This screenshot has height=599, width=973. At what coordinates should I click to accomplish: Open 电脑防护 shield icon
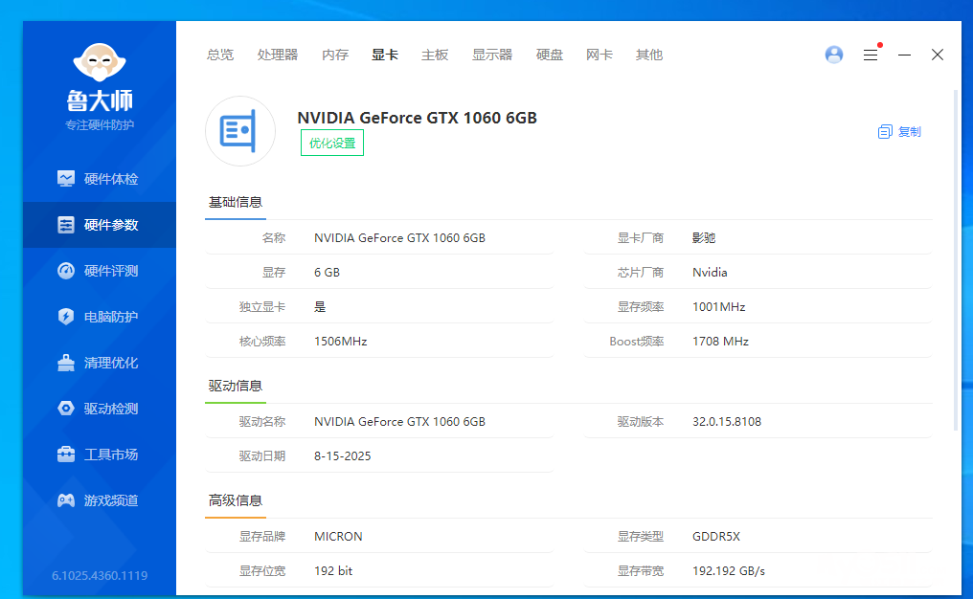coord(66,317)
